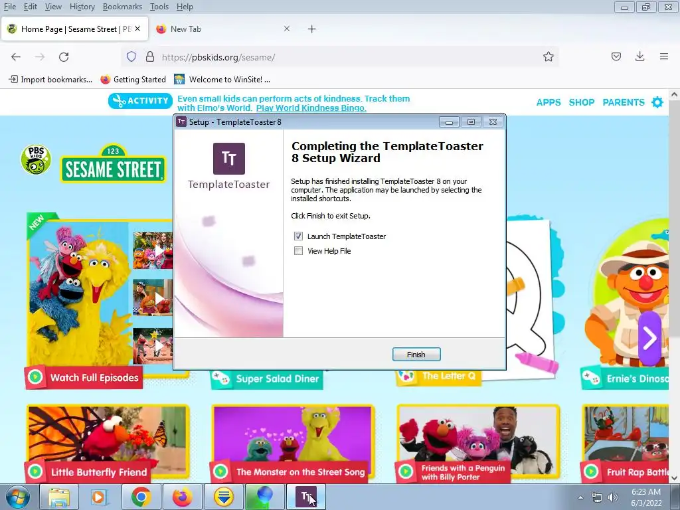Save page with the Pocket icon
Screen dimensions: 680x510
coord(616,57)
